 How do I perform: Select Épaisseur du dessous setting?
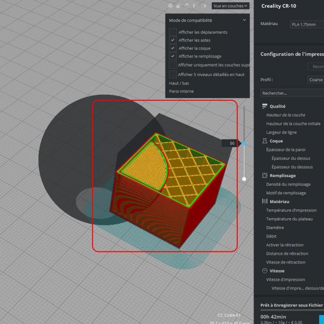click(292, 167)
